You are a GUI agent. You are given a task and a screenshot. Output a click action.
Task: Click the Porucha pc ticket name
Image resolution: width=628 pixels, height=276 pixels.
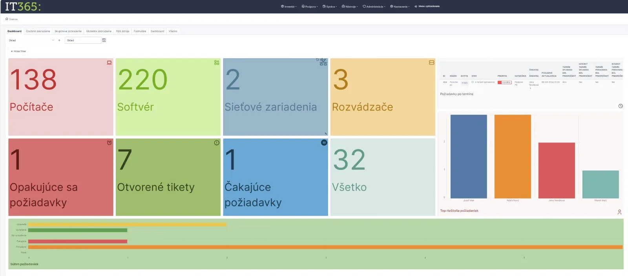454,83
